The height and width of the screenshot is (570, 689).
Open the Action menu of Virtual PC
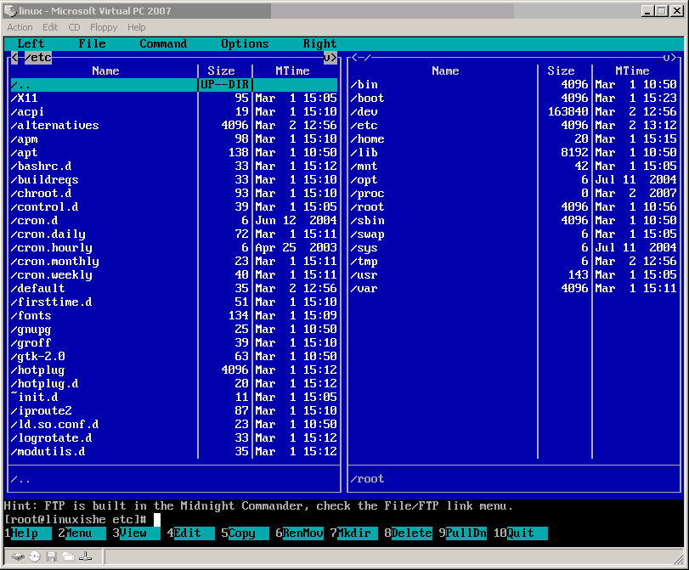click(20, 27)
